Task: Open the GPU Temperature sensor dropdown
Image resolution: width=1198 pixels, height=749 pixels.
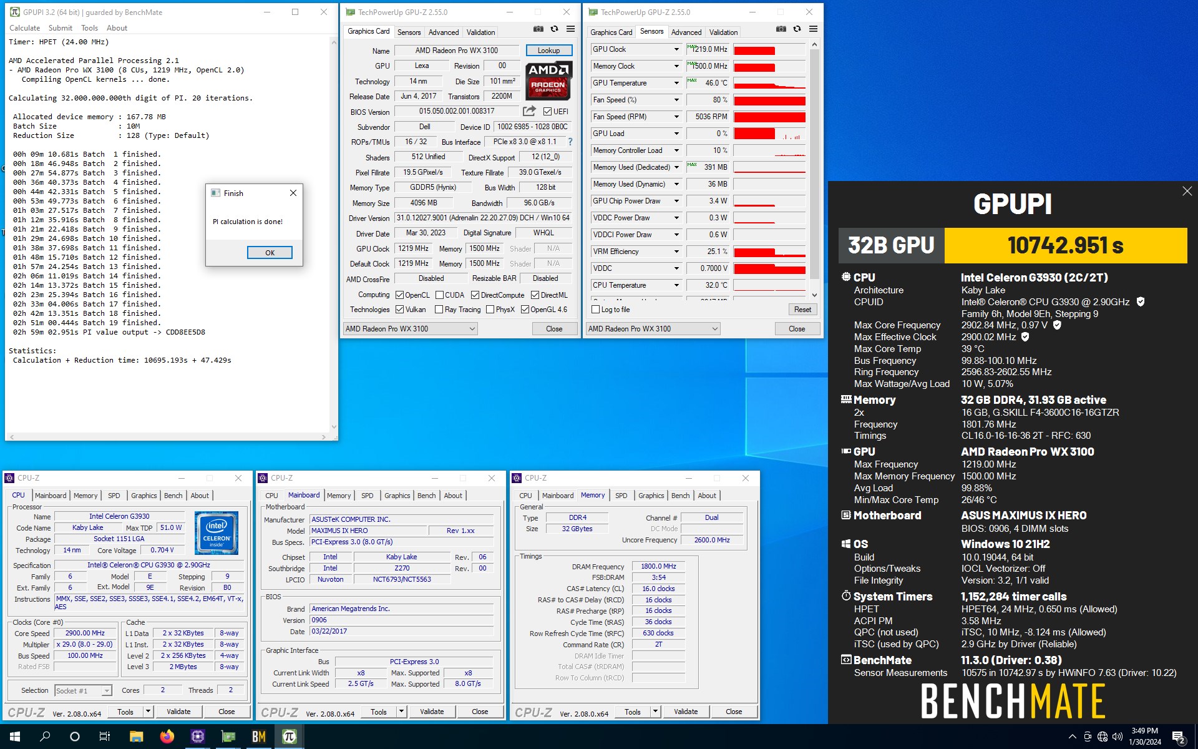Action: coord(676,83)
